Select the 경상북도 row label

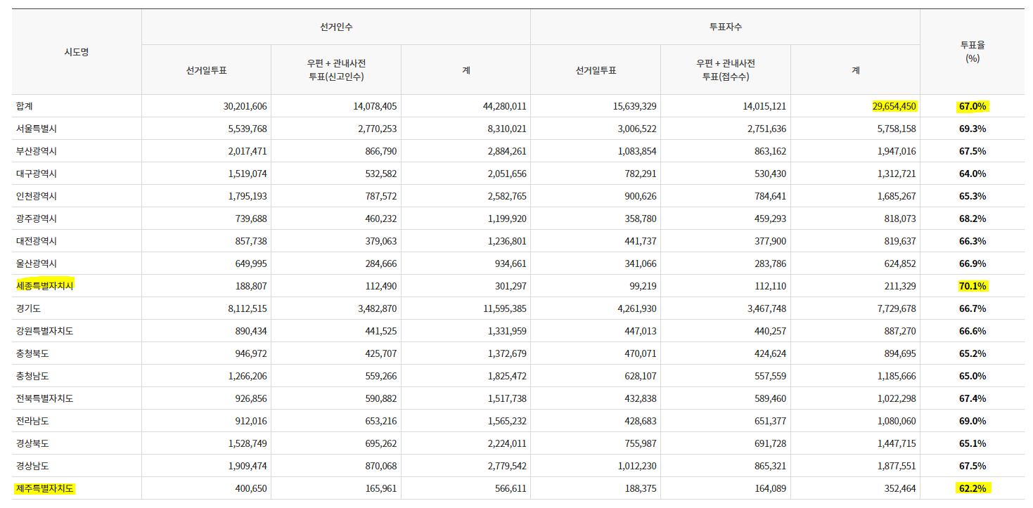tap(33, 443)
